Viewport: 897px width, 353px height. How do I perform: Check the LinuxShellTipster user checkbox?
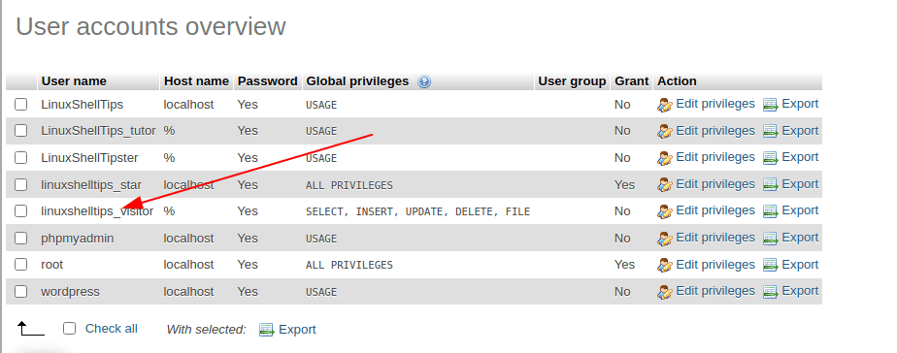(x=21, y=158)
